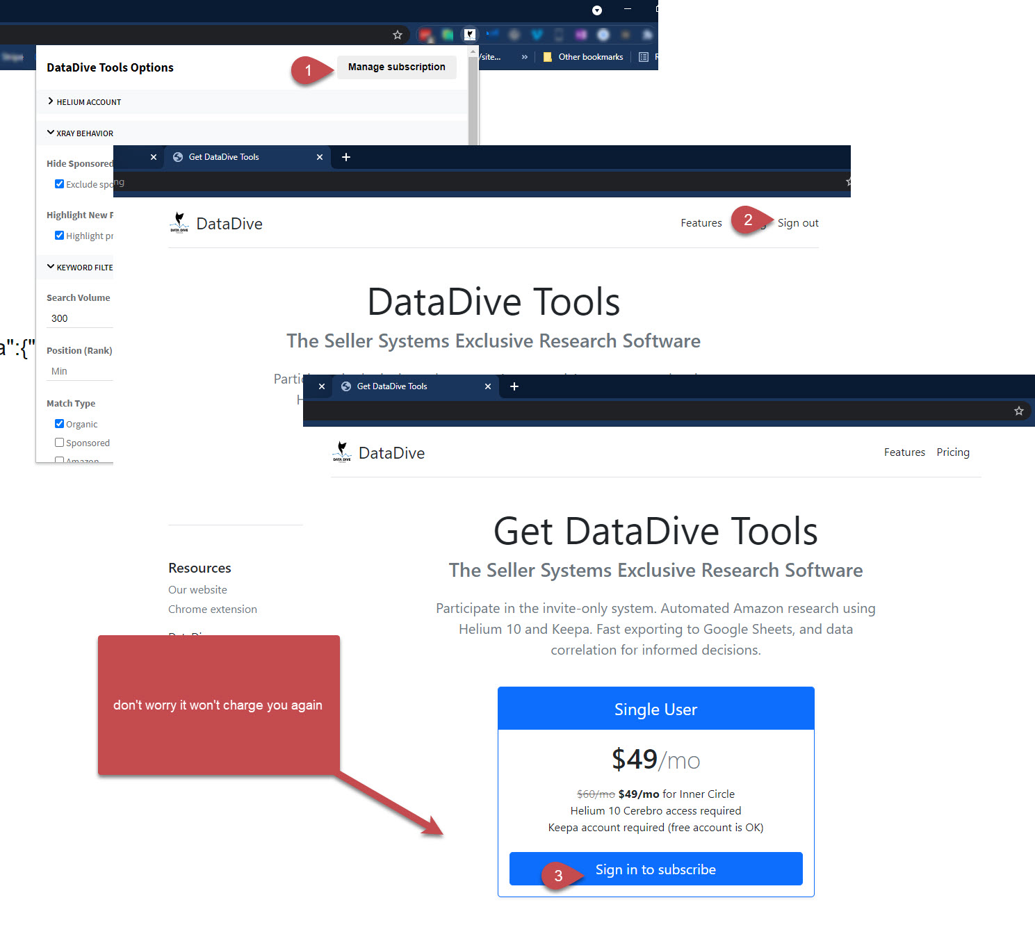Open a new tab in the middle window

[346, 157]
